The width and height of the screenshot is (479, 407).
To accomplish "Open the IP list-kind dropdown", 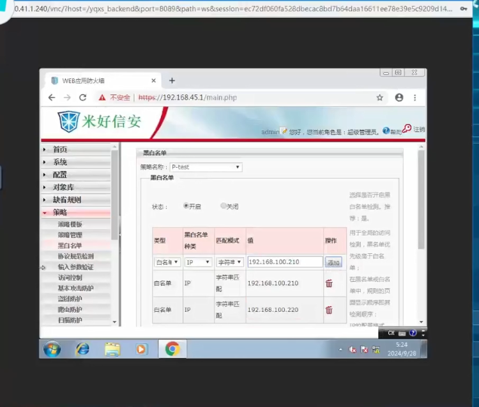I will [x=198, y=262].
